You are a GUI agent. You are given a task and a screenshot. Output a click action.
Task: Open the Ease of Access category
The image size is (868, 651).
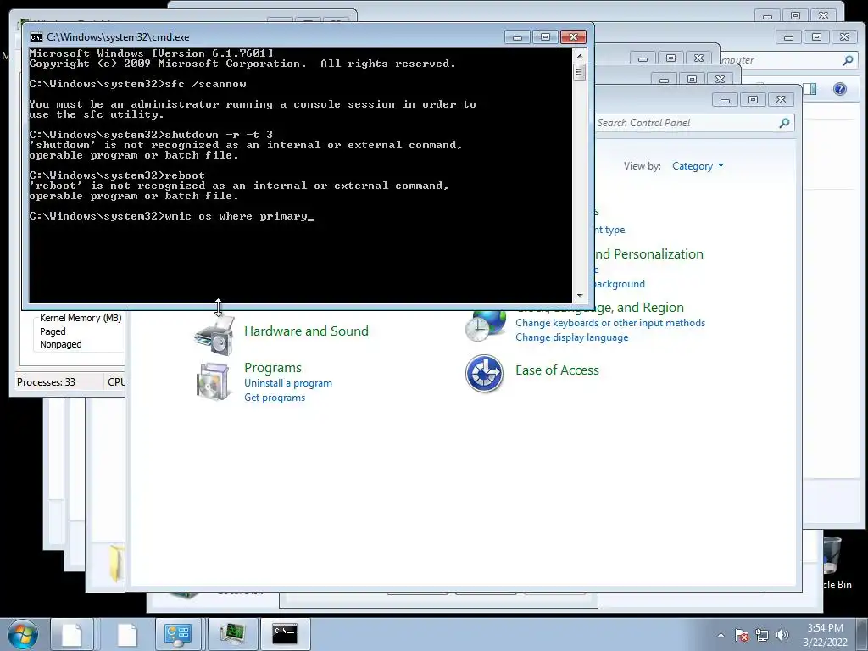(557, 370)
